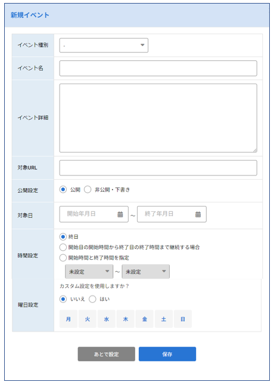Toggle the 土 weekday button
The height and width of the screenshot is (385, 274).
pos(164,319)
